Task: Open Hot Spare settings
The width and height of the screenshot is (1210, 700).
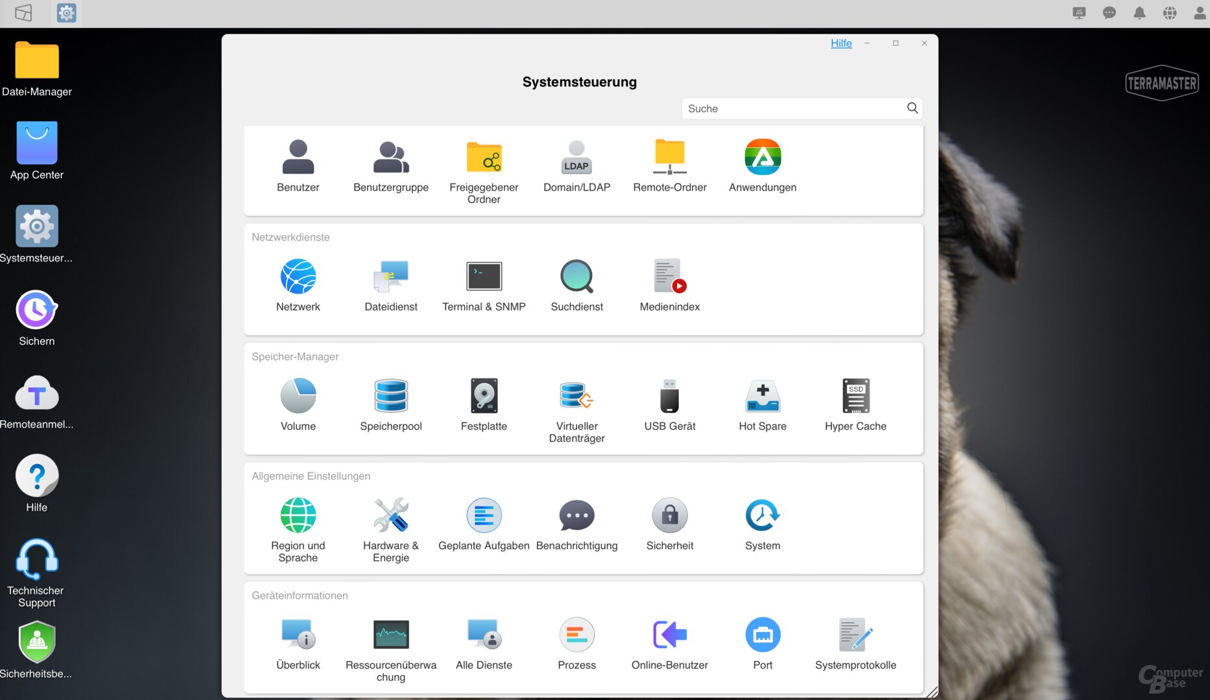Action: (x=763, y=396)
